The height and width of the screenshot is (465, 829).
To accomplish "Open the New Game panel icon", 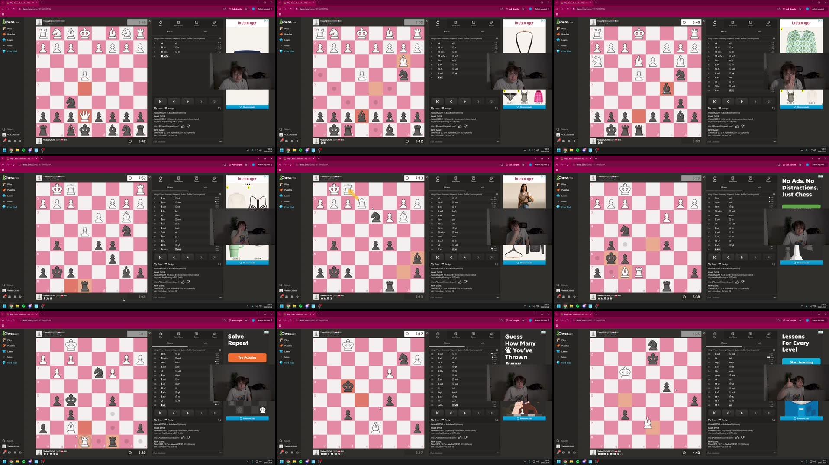I will (178, 22).
